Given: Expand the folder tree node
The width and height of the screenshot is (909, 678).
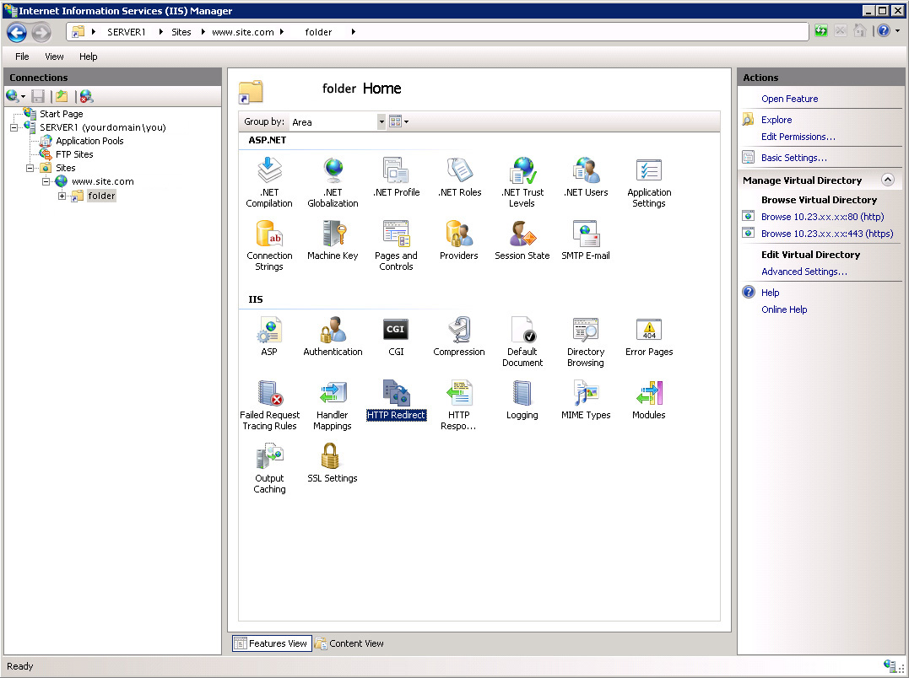Looking at the screenshot, I should coord(62,196).
